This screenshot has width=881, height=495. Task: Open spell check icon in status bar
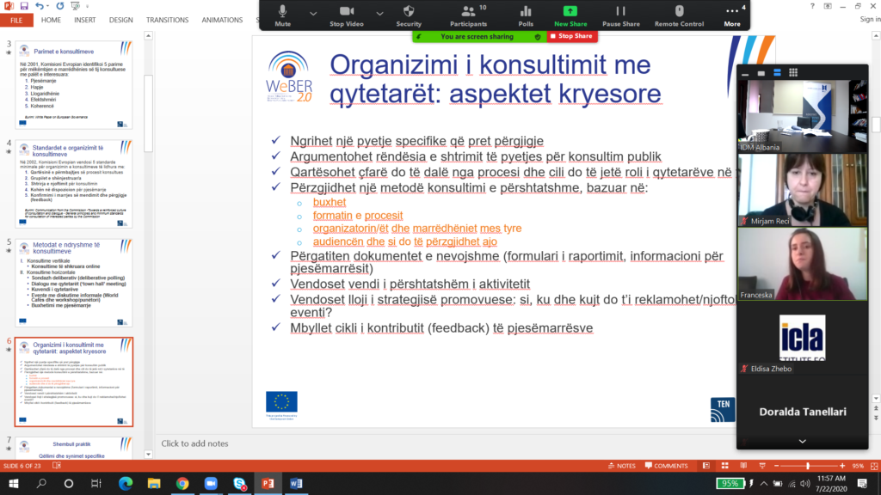pyautogui.click(x=57, y=466)
